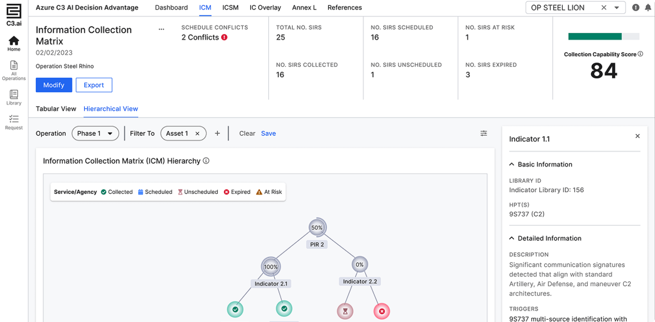This screenshot has height=322, width=655.
Task: Click the Scheduled legend item
Action: tap(155, 192)
